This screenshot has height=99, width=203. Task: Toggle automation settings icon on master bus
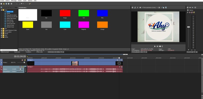click(x=190, y=13)
